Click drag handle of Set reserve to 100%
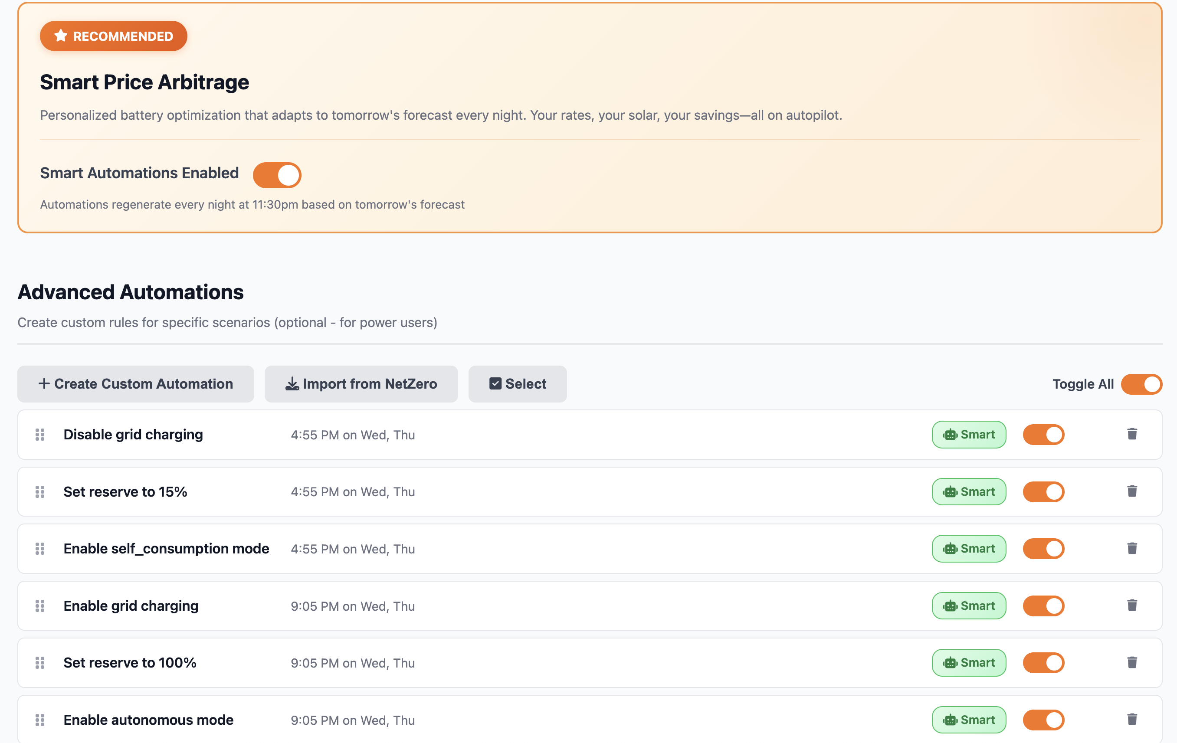Image resolution: width=1177 pixels, height=743 pixels. coord(40,663)
